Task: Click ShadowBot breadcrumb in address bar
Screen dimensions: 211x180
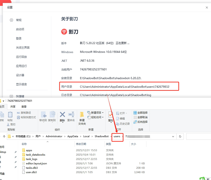Action: click(102, 136)
